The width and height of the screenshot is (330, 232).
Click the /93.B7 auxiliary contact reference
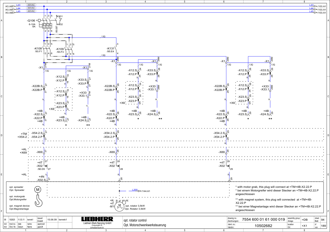pyautogui.click(x=57, y=29)
